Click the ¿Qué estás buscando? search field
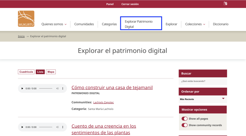Screen dimensions: 246x136 tap(203, 81)
